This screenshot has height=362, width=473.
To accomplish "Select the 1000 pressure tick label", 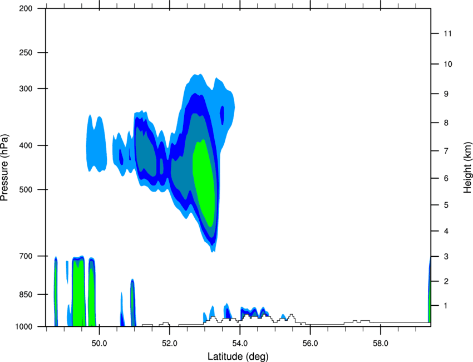I will click(23, 327).
